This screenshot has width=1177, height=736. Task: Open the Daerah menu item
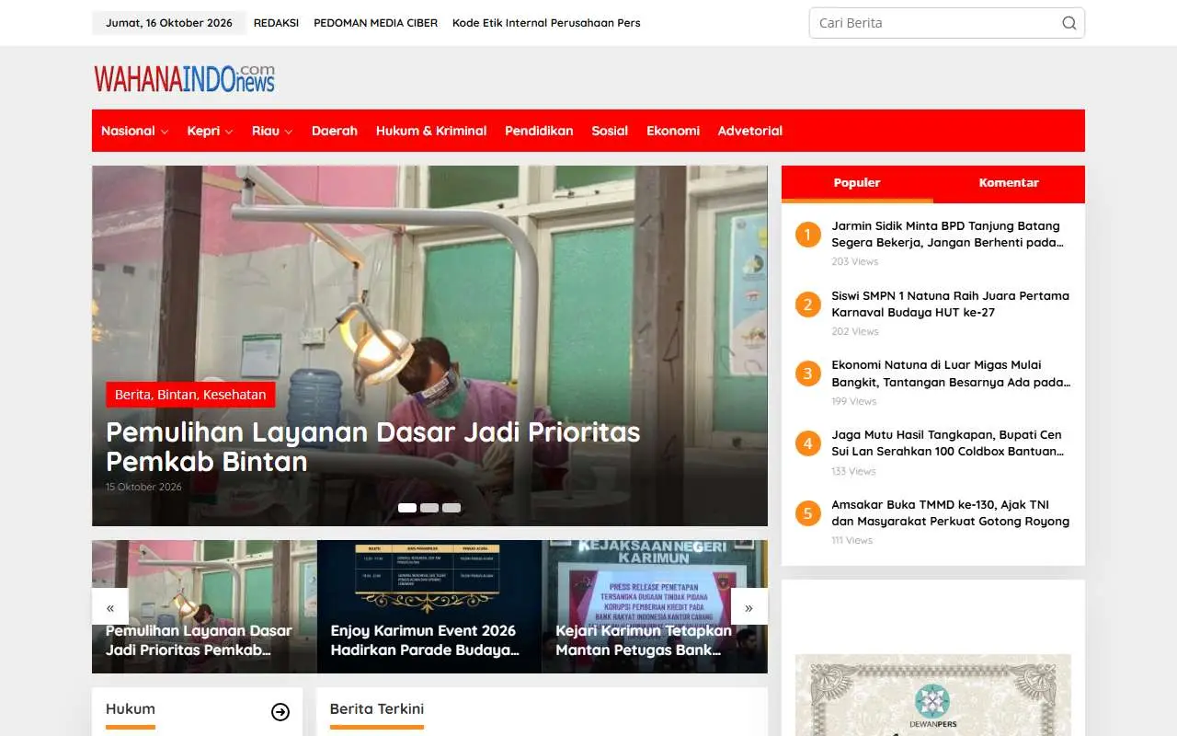pyautogui.click(x=335, y=131)
